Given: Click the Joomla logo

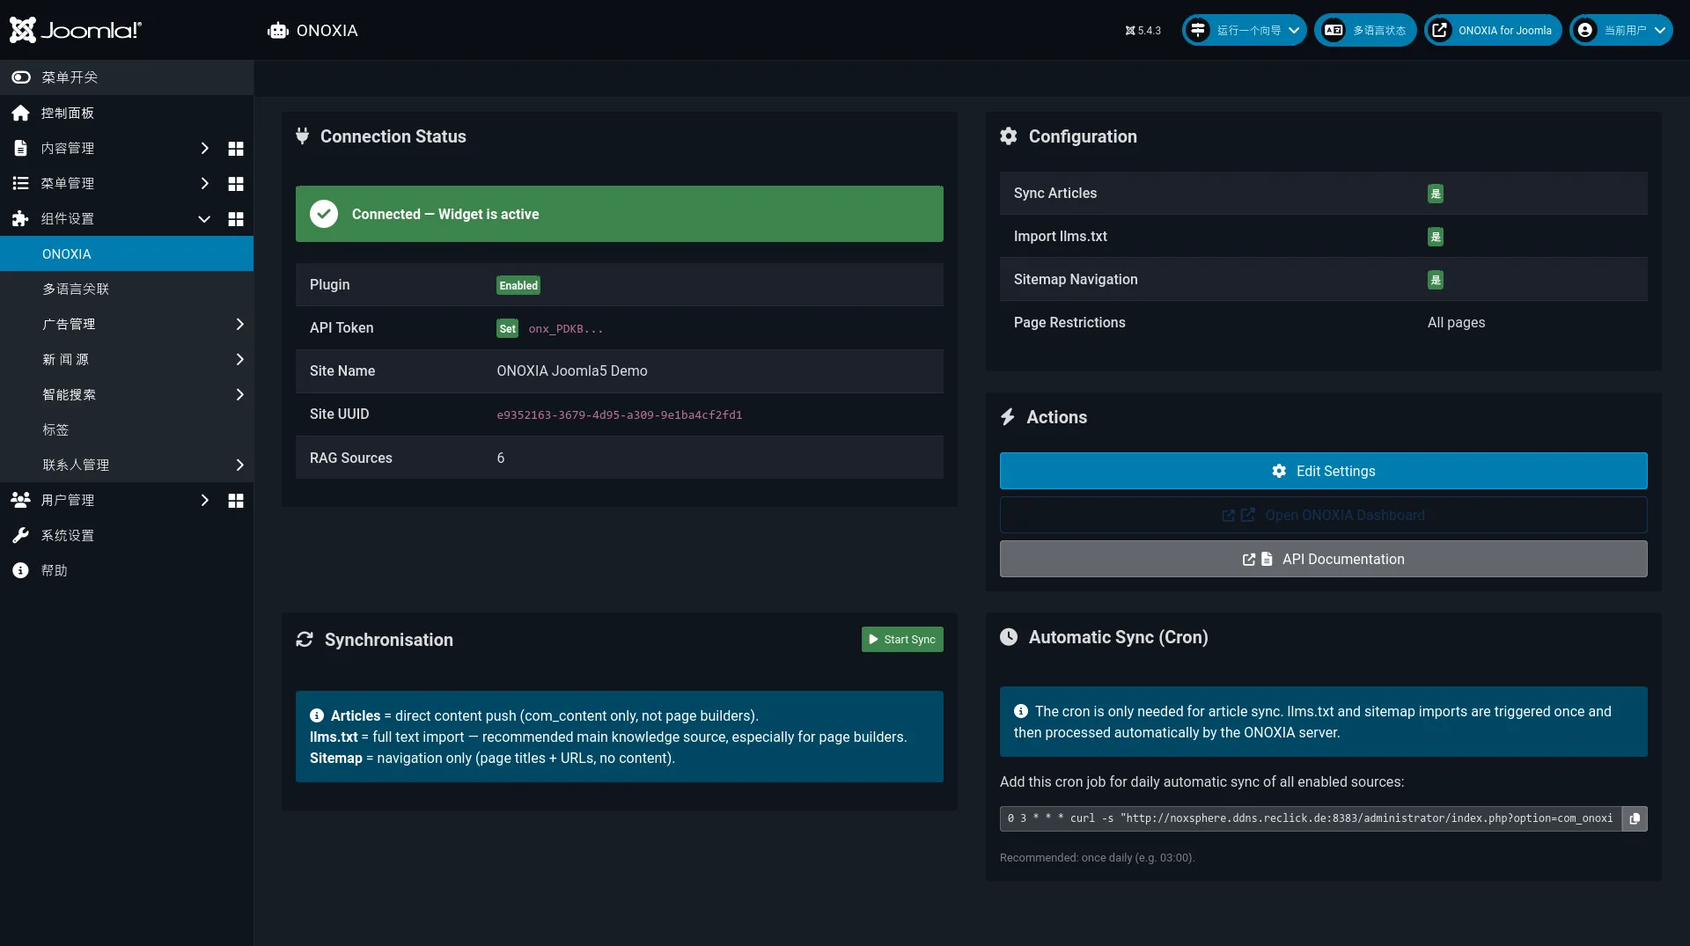Looking at the screenshot, I should [75, 30].
